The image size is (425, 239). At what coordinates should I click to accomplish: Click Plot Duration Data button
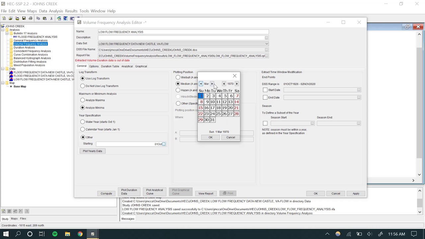(129, 192)
